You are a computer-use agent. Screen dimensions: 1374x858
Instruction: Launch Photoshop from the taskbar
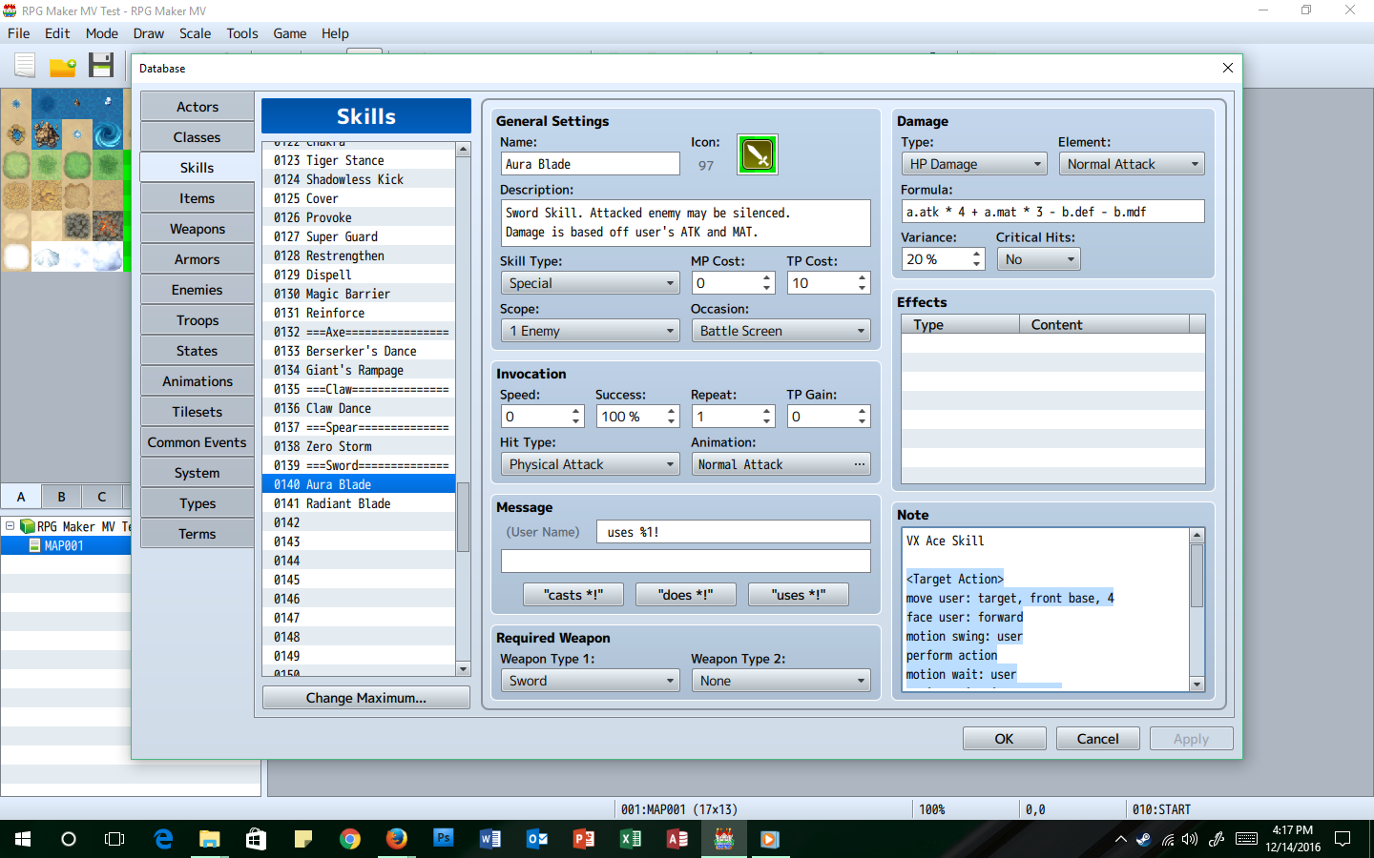coord(444,839)
